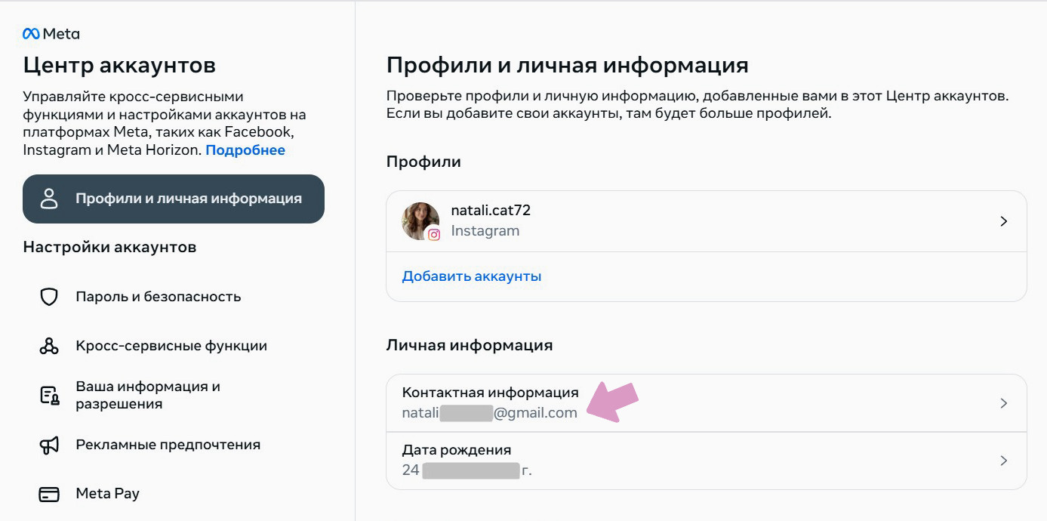
Task: Click the natali.cat72 profile avatar
Action: pyautogui.click(x=420, y=220)
